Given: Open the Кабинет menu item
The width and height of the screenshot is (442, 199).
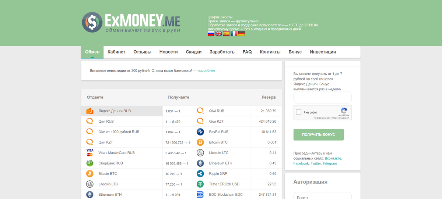Looking at the screenshot, I should (116, 52).
